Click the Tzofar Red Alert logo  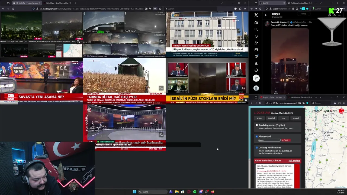click(x=341, y=111)
